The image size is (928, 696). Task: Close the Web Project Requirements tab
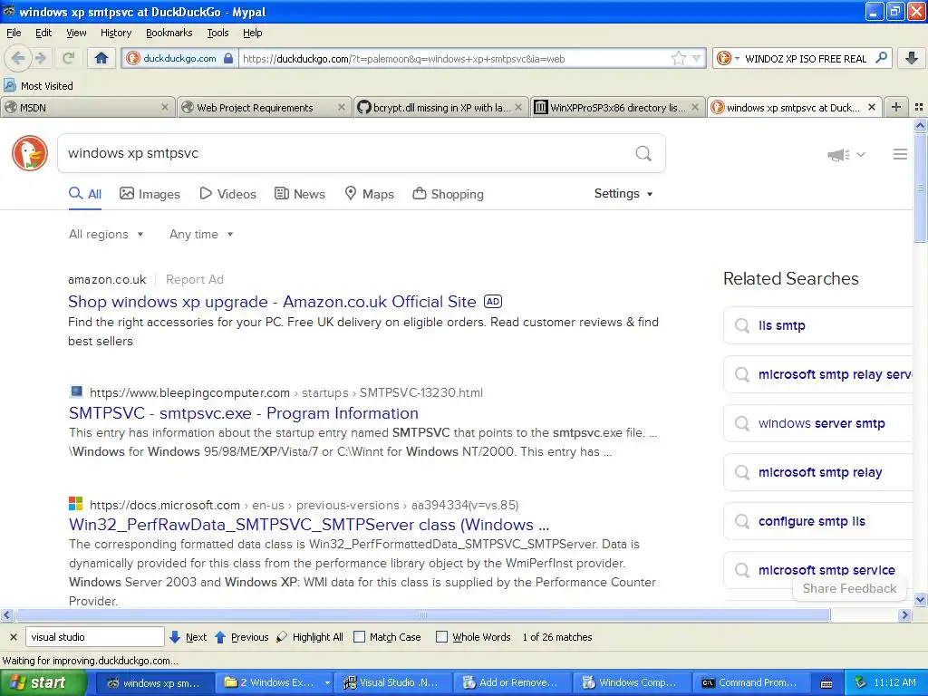(x=342, y=107)
